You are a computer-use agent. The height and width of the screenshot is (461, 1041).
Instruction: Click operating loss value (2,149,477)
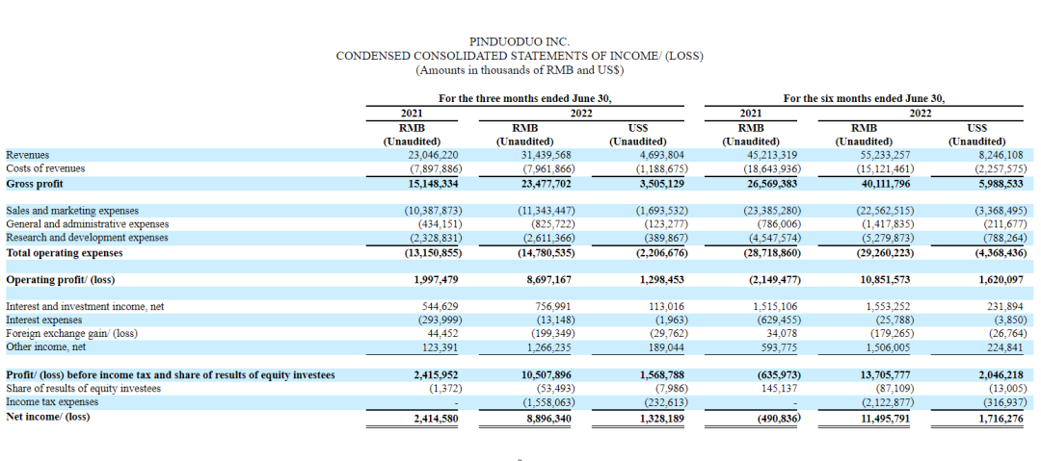(x=773, y=280)
